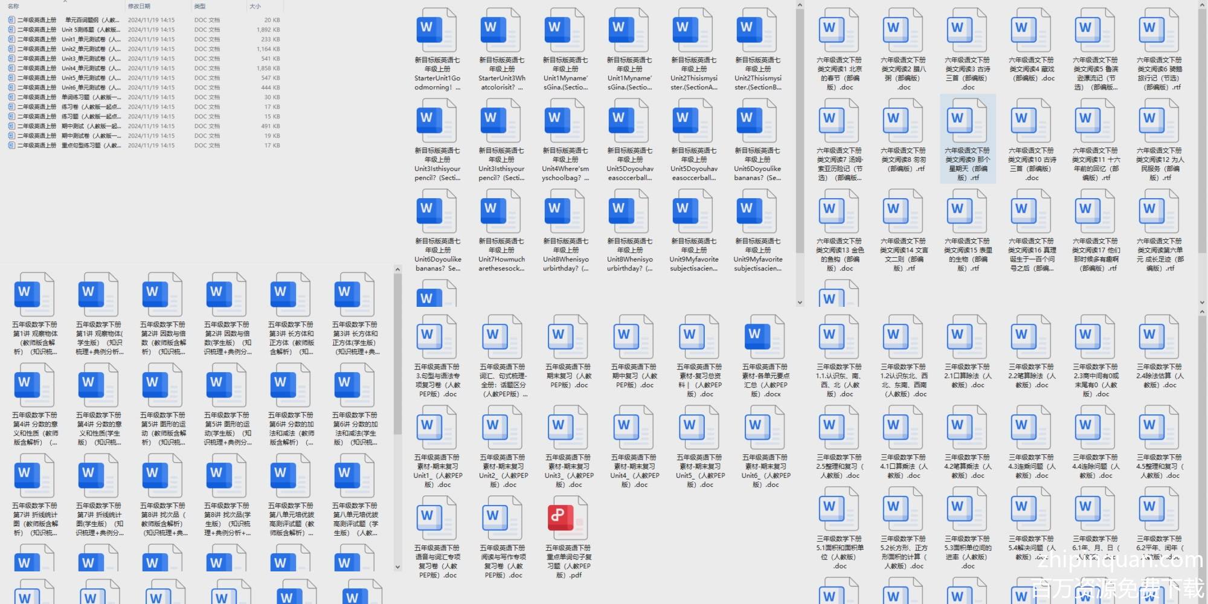Screen dimensions: 1208x604
Task: Open 五年级英语下册 3.句型与语法专项复习卷 icon
Action: (436, 335)
